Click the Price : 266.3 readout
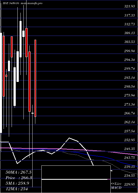 point(19,178)
